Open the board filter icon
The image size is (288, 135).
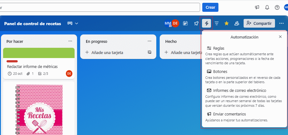(x=217, y=23)
